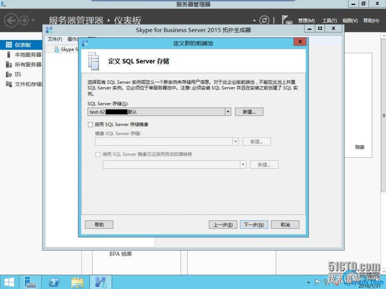Open 文件(F) menu in Topology Builder
Screen dimensions: 386x289
pos(55,39)
